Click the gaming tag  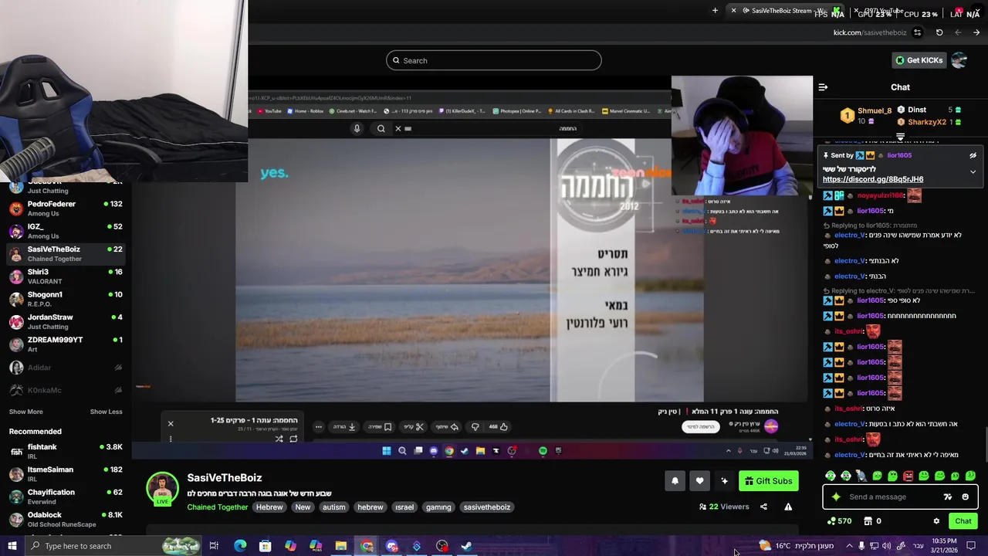[438, 507]
